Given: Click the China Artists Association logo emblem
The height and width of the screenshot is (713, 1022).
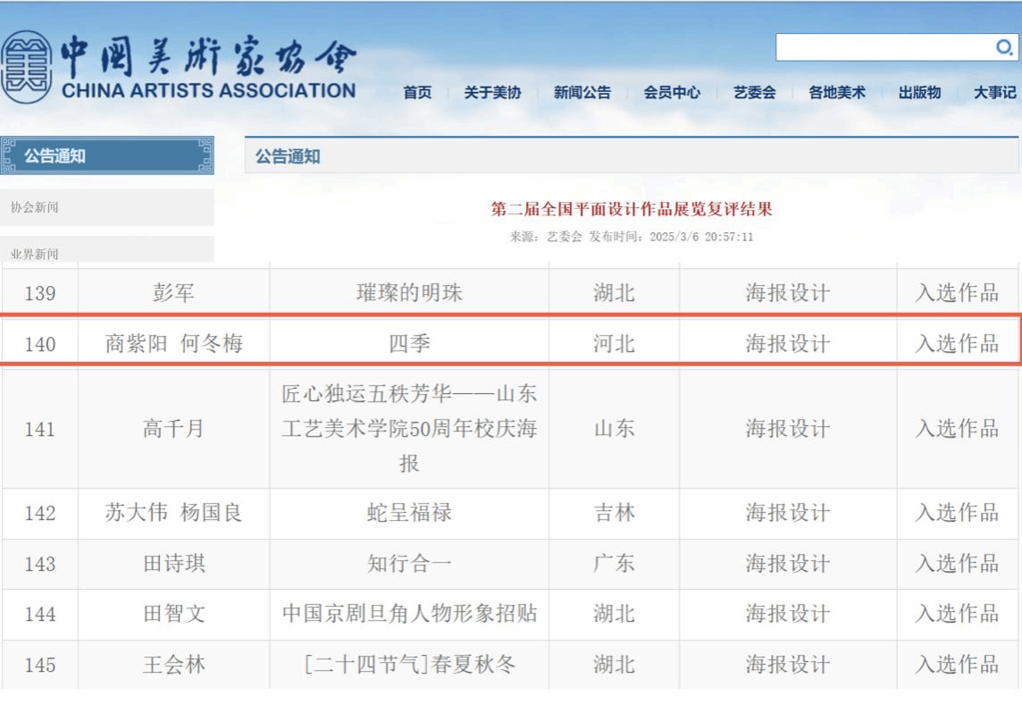Looking at the screenshot, I should 26,67.
